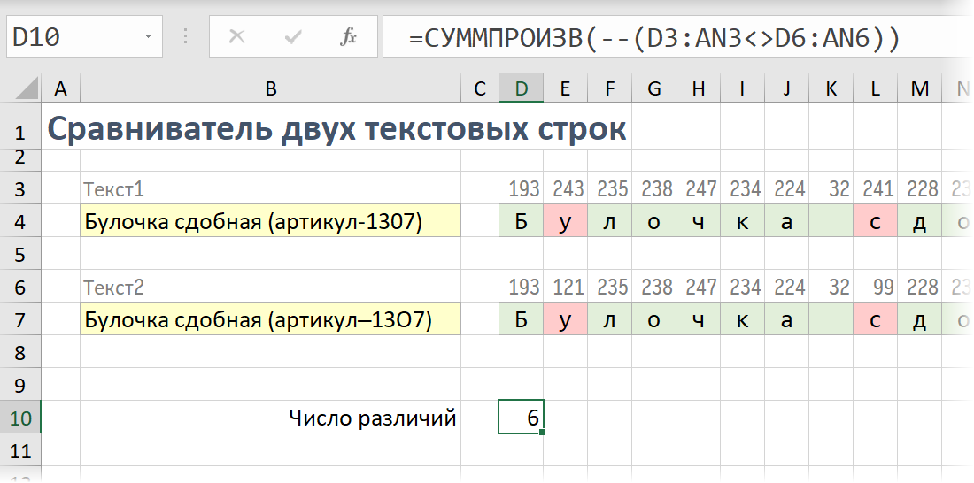Screen dimensions: 974x483
Task: Select row 11 header
Action: 20,450
